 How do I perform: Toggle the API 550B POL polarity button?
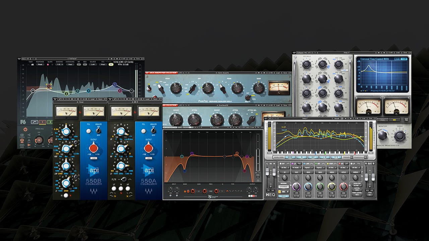[88, 131]
